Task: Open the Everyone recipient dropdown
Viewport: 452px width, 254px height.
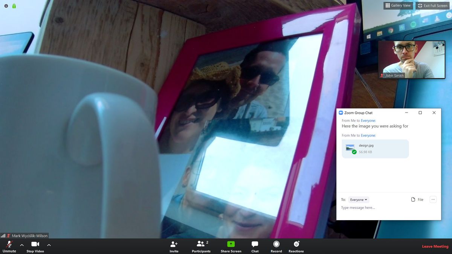Action: tap(358, 199)
